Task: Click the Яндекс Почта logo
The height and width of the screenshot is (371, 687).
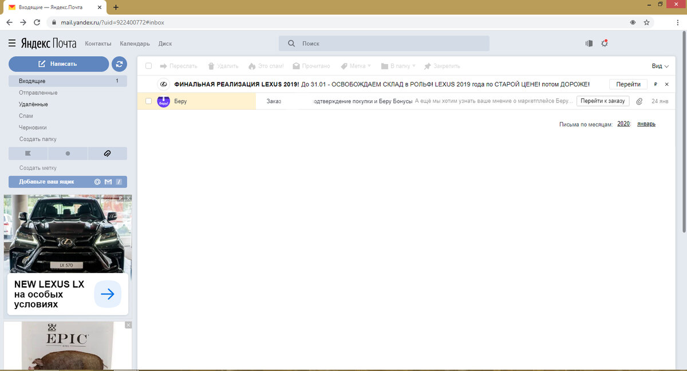Action: tap(49, 44)
